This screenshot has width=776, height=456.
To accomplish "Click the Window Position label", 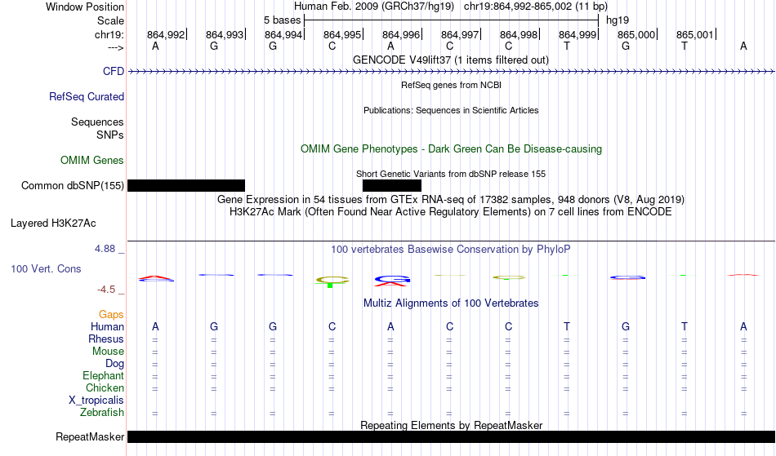I will [x=85, y=7].
